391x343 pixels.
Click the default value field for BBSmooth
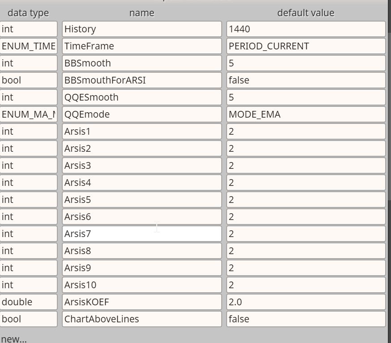[306, 63]
